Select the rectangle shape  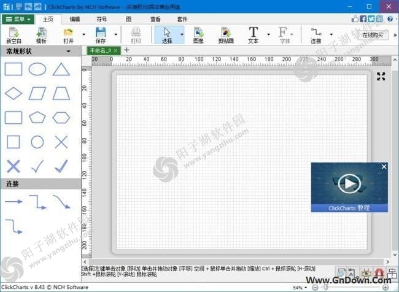14,69
